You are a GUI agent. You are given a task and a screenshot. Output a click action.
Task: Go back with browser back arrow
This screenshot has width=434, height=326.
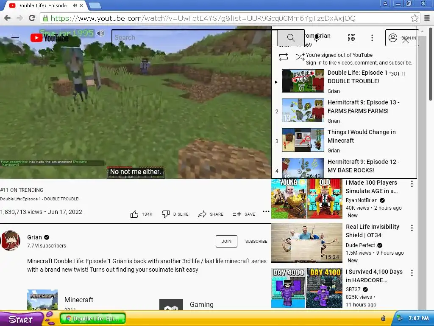coord(8,18)
